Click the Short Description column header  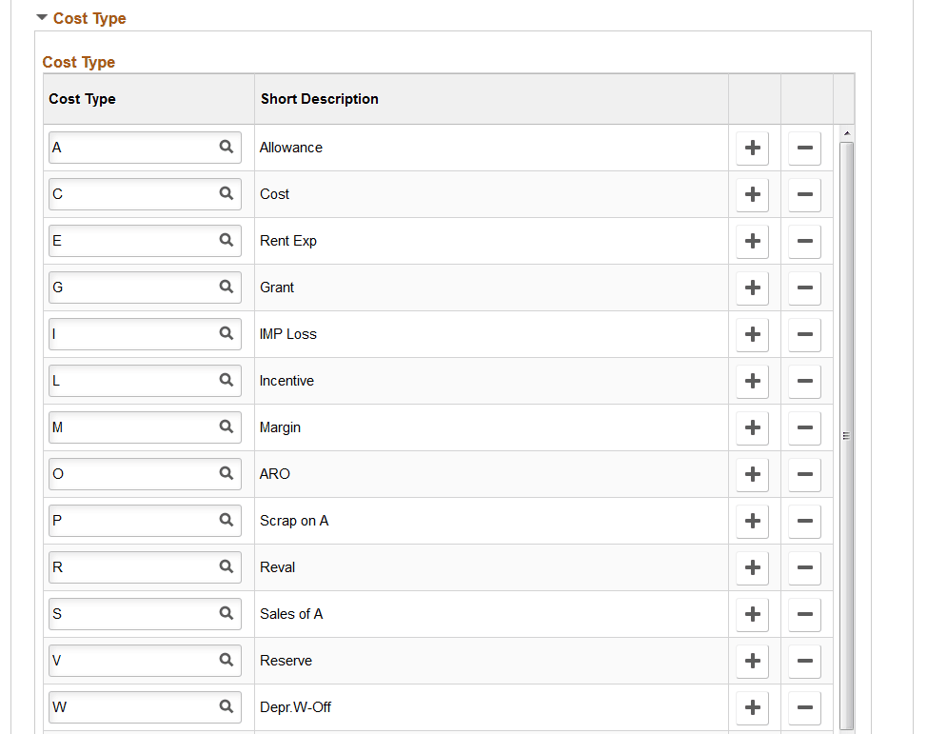[x=319, y=99]
